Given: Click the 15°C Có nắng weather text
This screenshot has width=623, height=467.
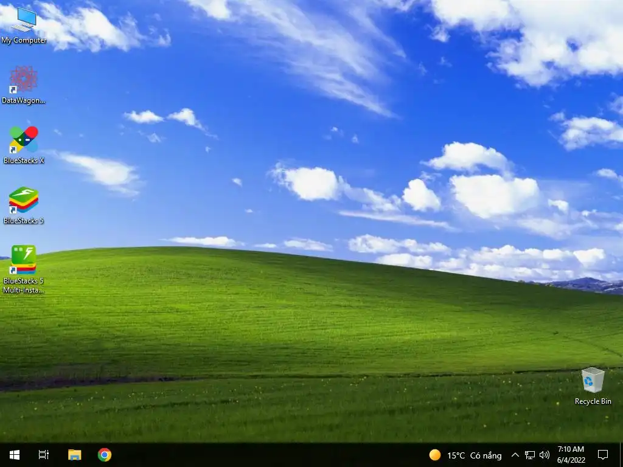Looking at the screenshot, I should click(475, 455).
